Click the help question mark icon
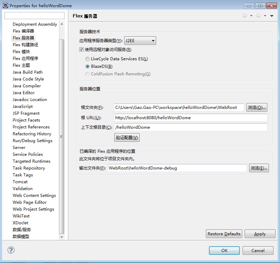The image size is (280, 263). point(11,250)
